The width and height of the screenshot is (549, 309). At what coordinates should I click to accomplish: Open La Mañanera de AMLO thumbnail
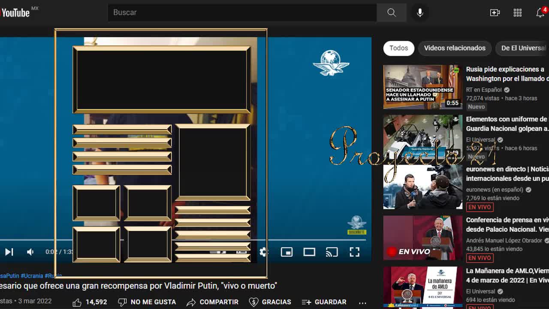(423, 288)
